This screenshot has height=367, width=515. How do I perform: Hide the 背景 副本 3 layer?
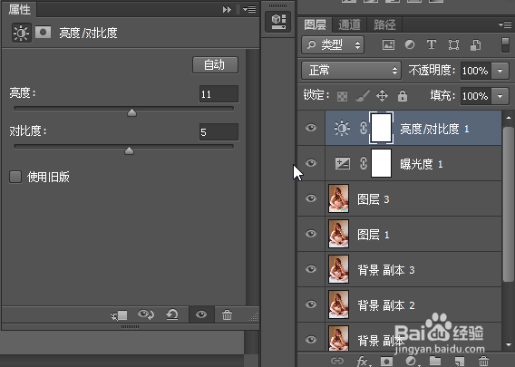point(311,269)
